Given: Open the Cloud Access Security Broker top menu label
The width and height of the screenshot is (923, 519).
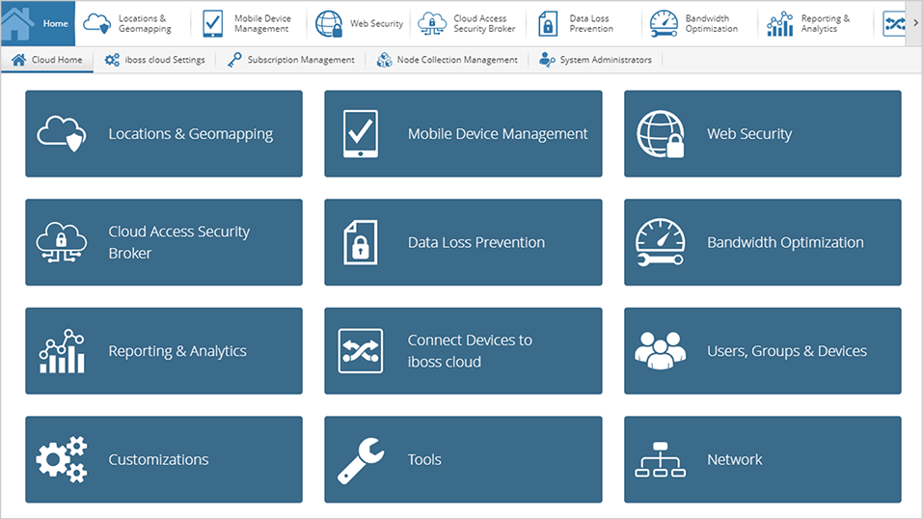Looking at the screenshot, I should (x=484, y=23).
